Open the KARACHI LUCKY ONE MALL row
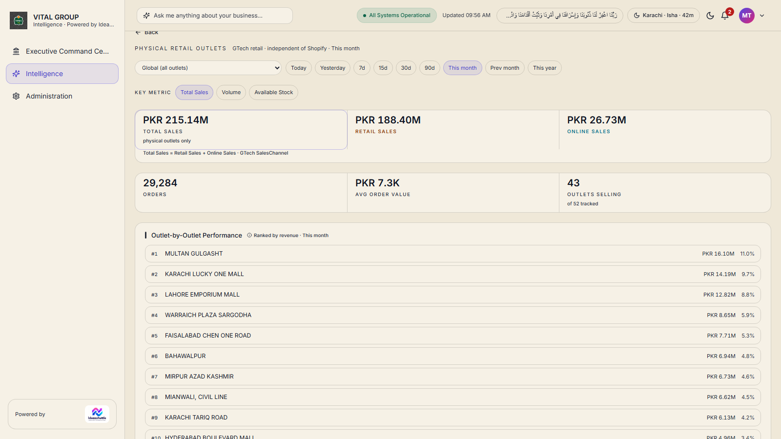This screenshot has height=439, width=781. tap(453, 274)
